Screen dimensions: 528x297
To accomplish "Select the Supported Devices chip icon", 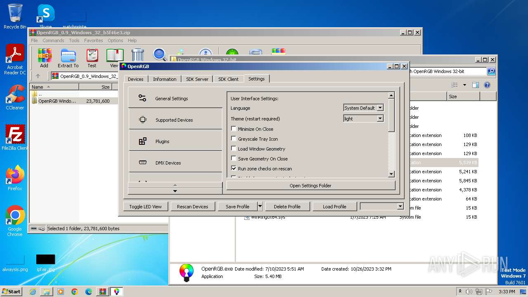I will coord(142,120).
